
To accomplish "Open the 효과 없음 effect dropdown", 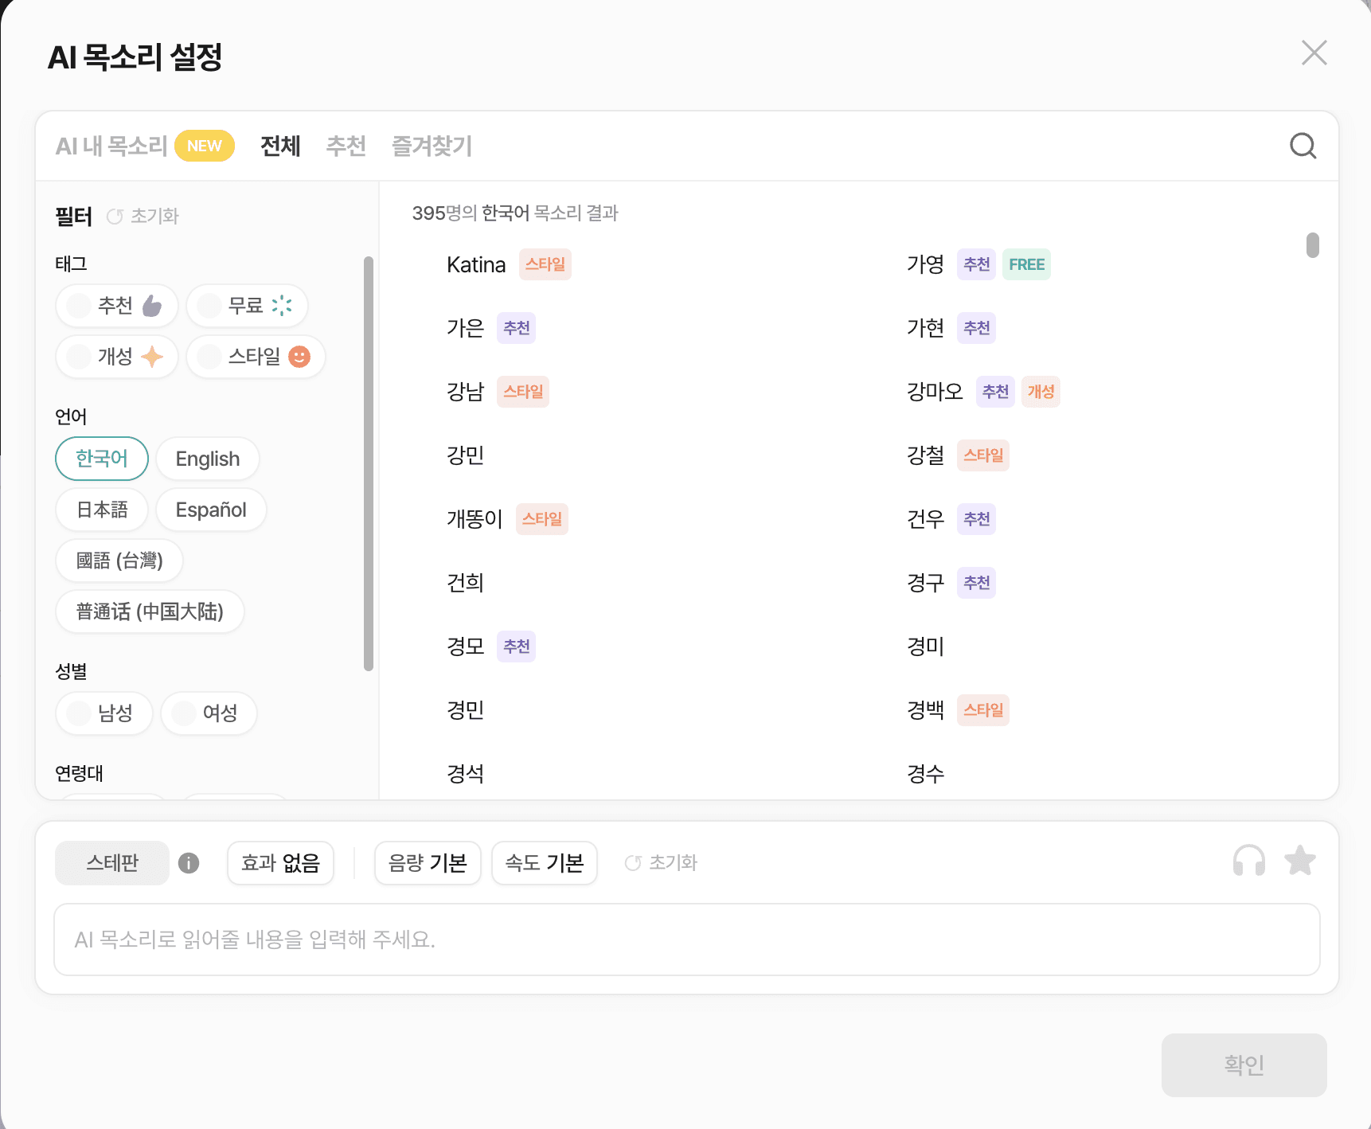I will pyautogui.click(x=280, y=863).
